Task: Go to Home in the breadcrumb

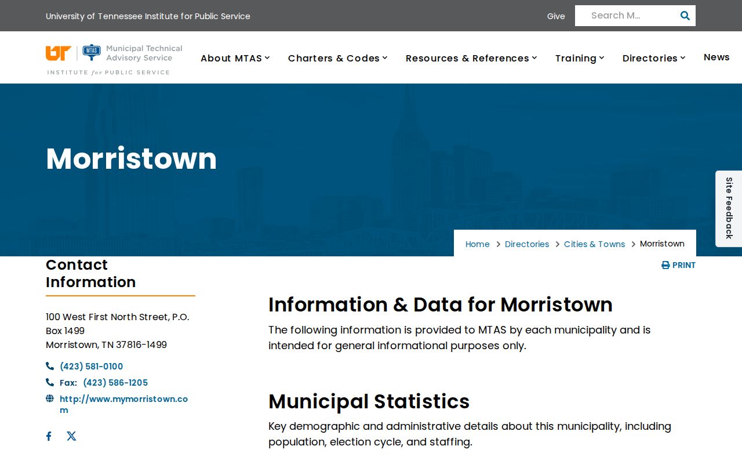Action: (478, 244)
